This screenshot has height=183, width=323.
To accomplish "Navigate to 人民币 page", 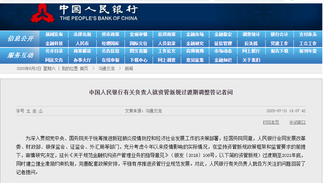I will point(82,43).
